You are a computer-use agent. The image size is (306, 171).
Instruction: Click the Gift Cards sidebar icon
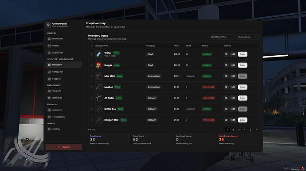click(x=49, y=98)
